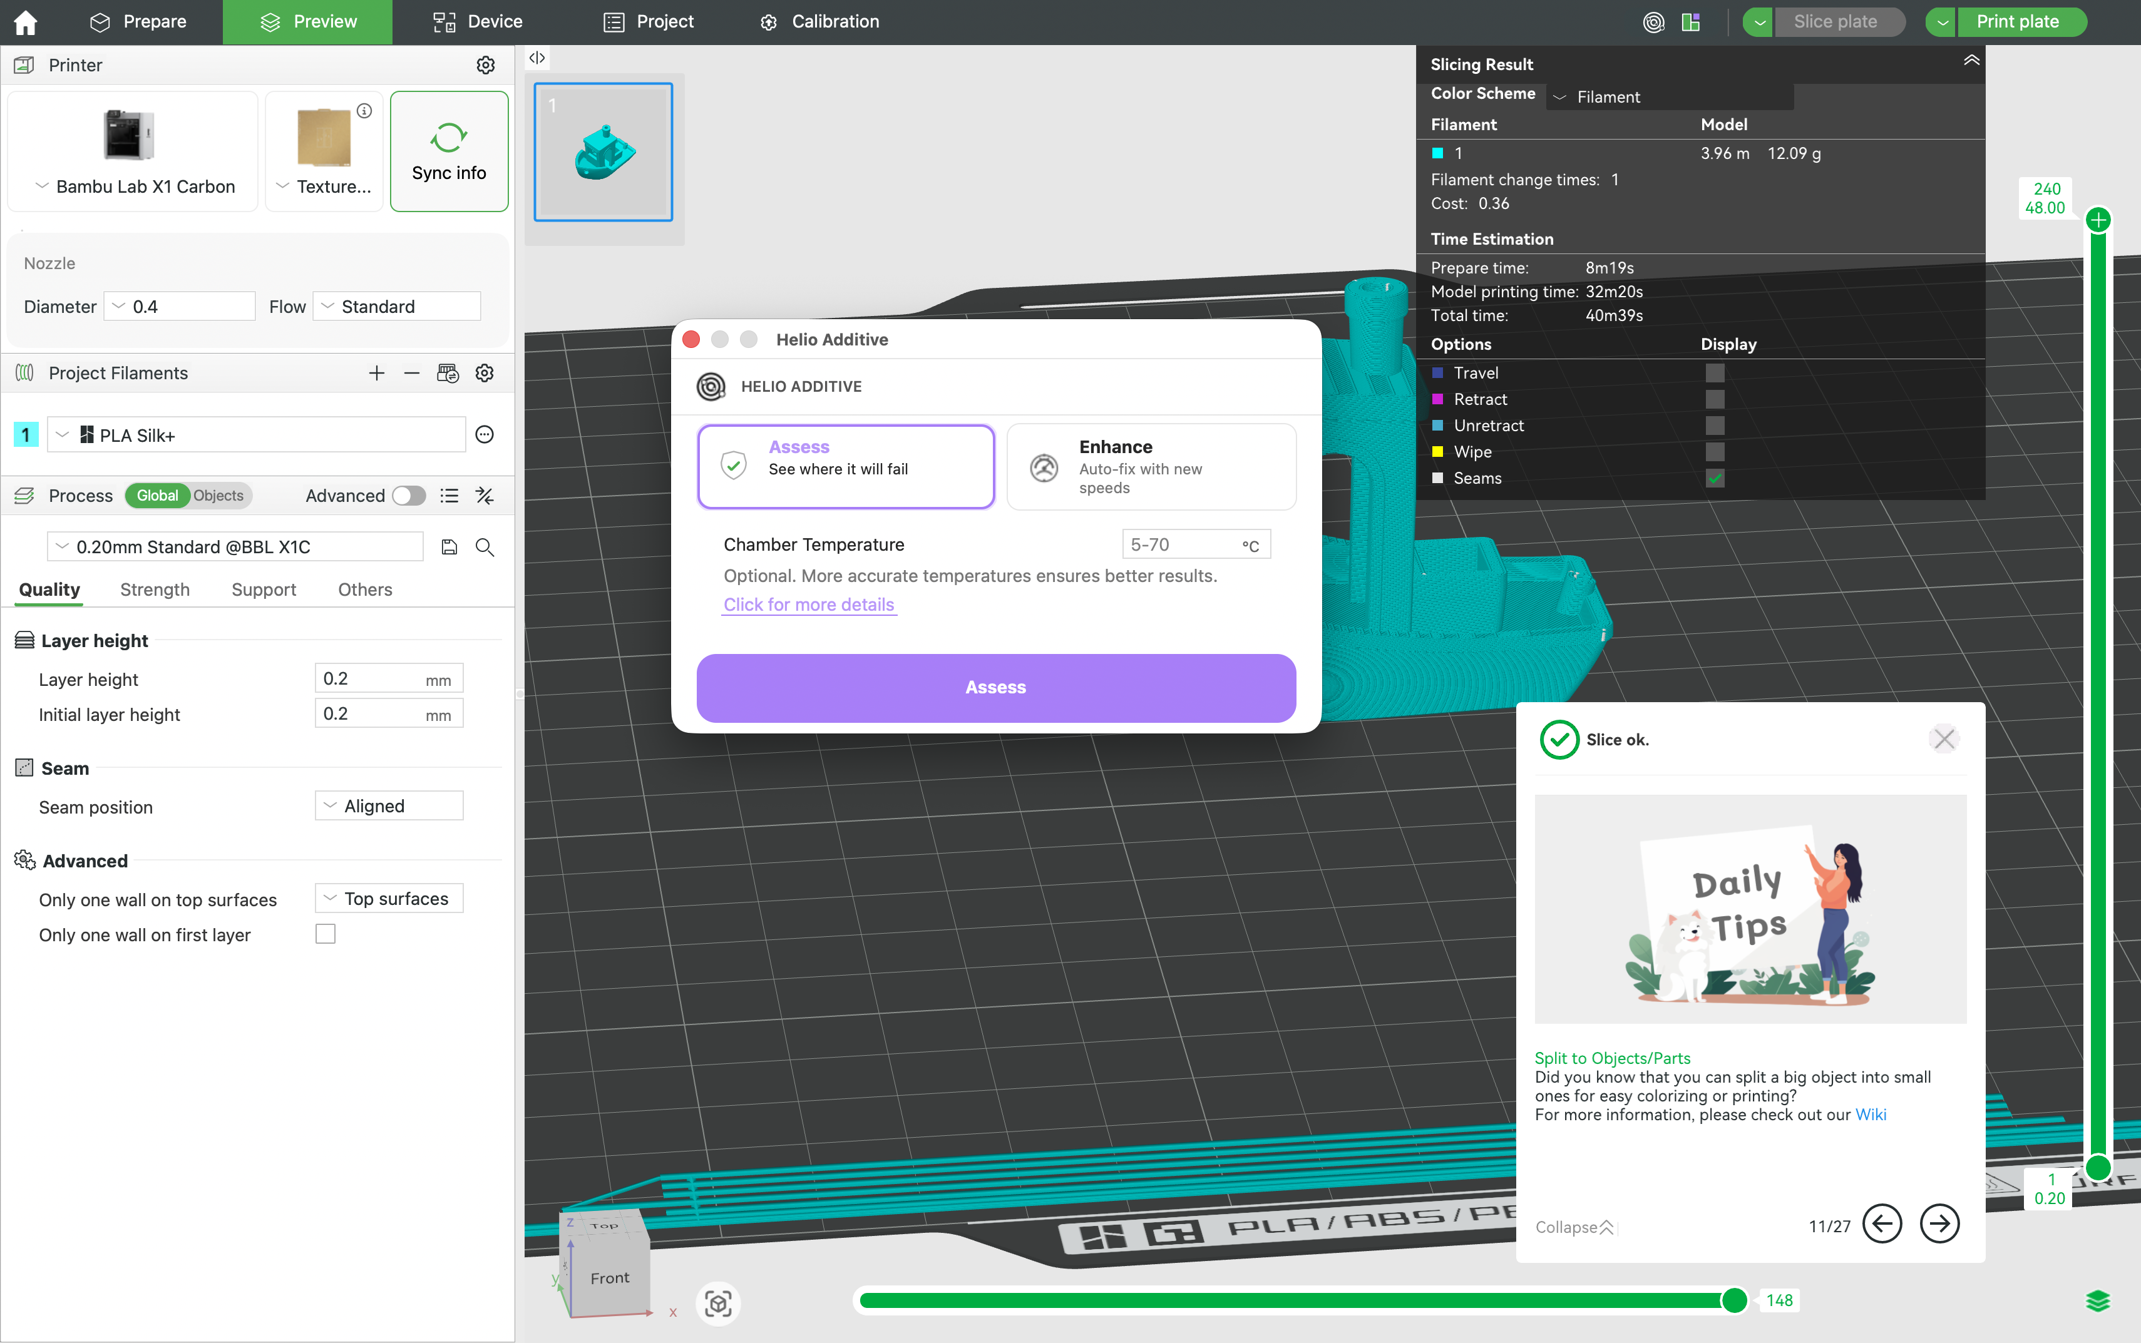Image resolution: width=2141 pixels, height=1343 pixels.
Task: Check Only one wall on first layer
Action: pyautogui.click(x=325, y=934)
